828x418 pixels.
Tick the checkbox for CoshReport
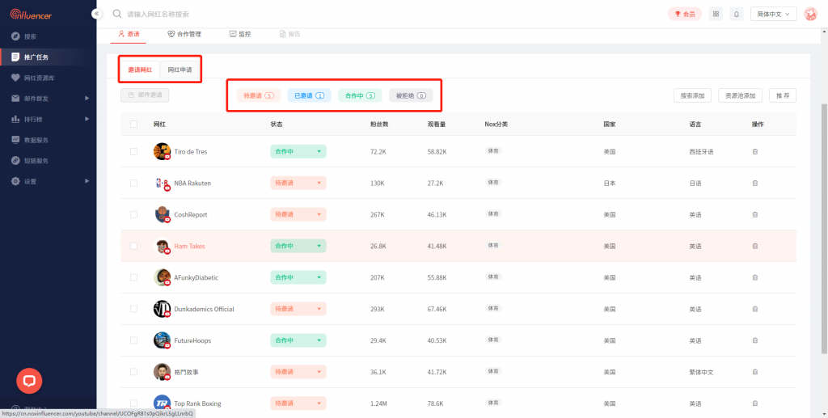tap(133, 214)
